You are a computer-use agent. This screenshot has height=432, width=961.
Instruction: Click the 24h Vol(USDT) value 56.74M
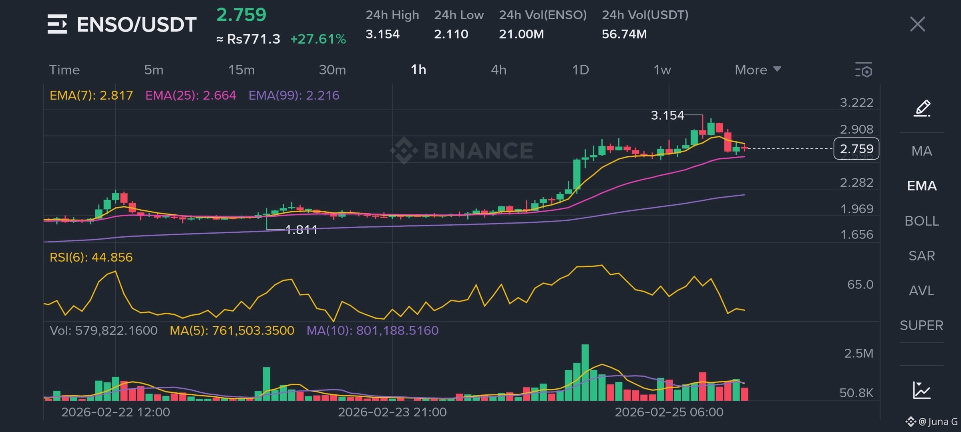624,34
